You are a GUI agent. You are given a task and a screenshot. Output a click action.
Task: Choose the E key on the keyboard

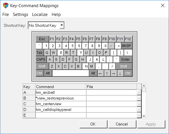[x=60, y=53]
